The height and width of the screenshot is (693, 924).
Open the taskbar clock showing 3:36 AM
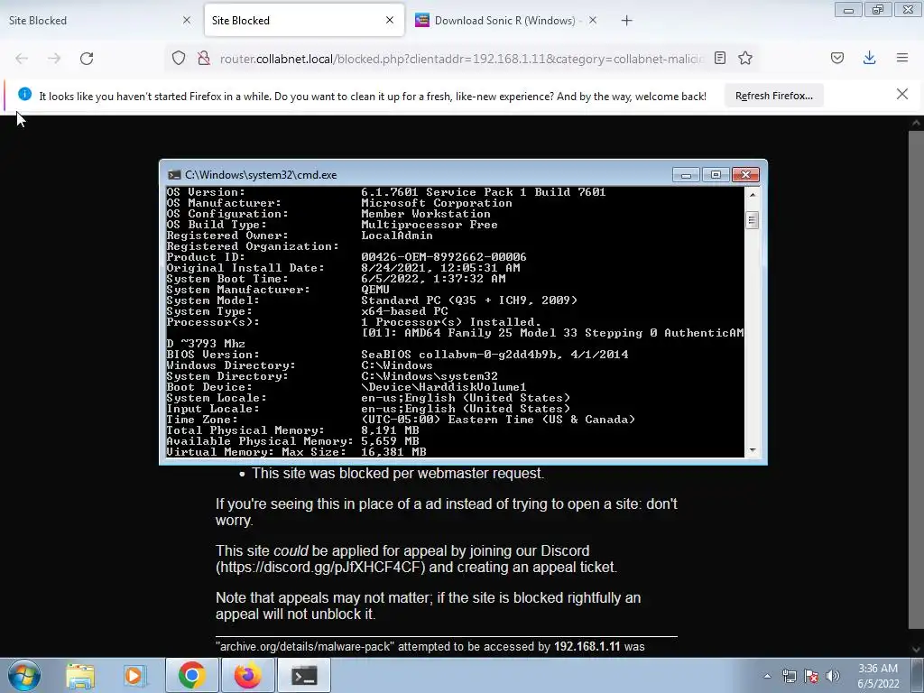coord(878,676)
